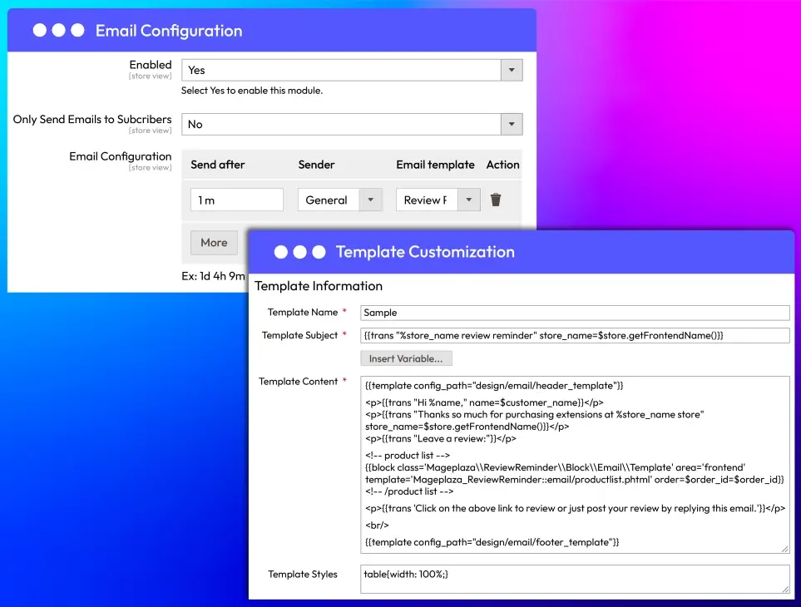Open the Enabled dropdown showing Yes
Viewport: 801px width, 607px height.
[352, 71]
